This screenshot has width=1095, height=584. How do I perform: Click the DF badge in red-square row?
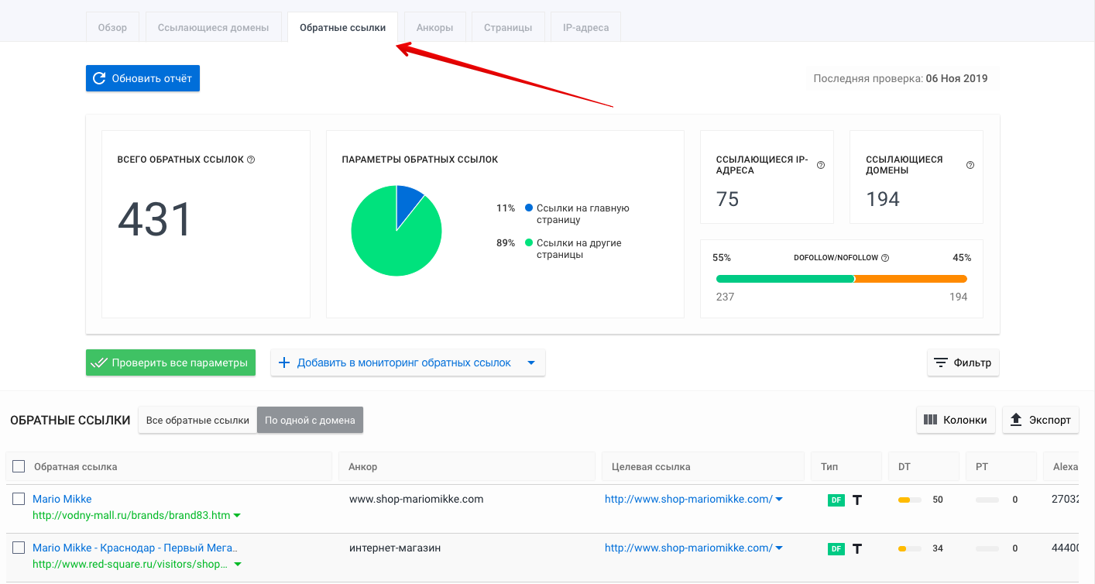(836, 548)
